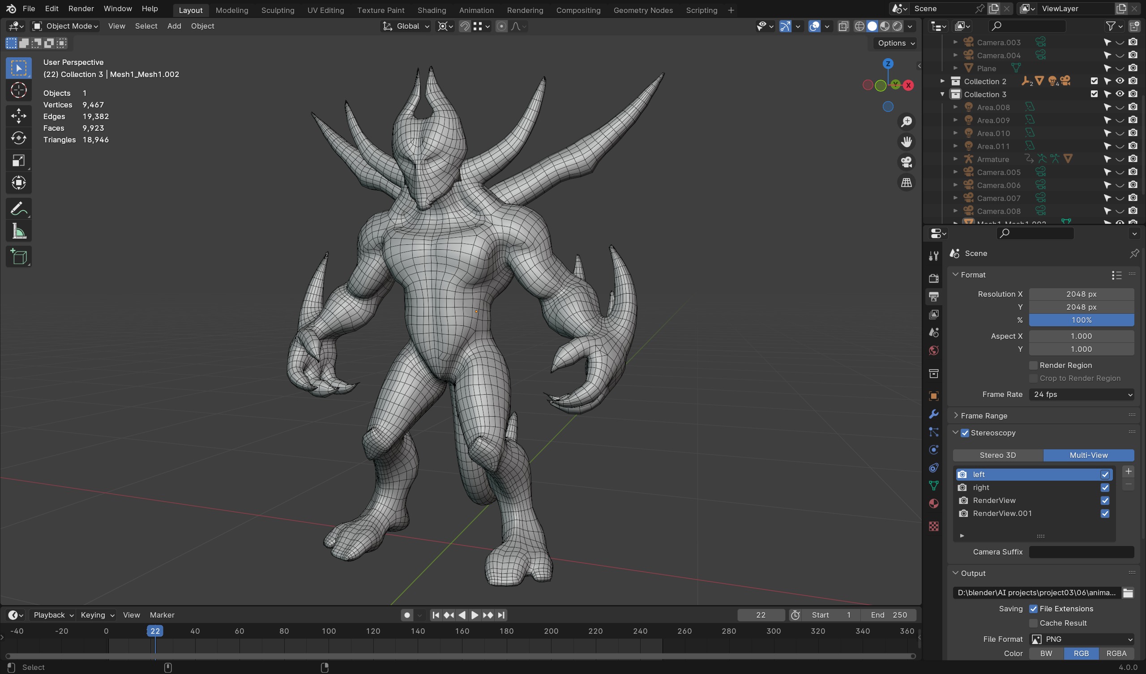Viewport: 1146px width, 674px height.
Task: Select the Transform tool
Action: [19, 183]
